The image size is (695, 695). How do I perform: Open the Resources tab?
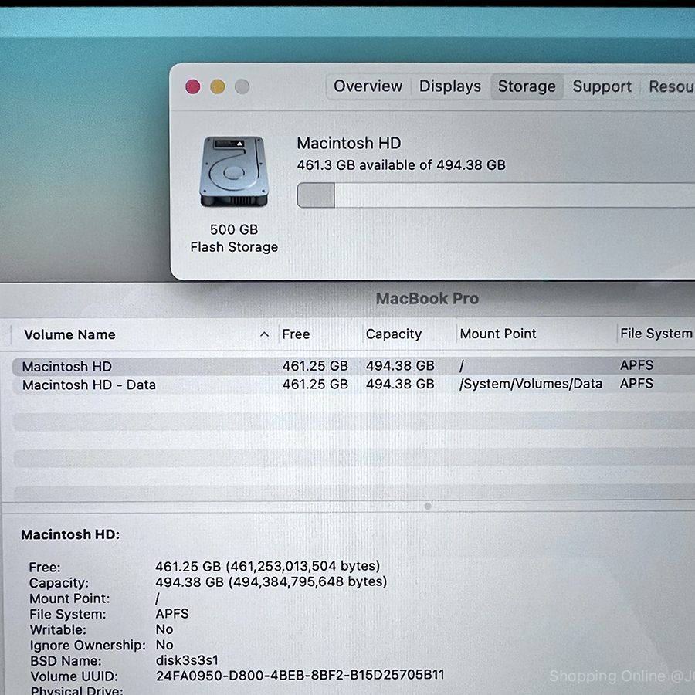670,86
